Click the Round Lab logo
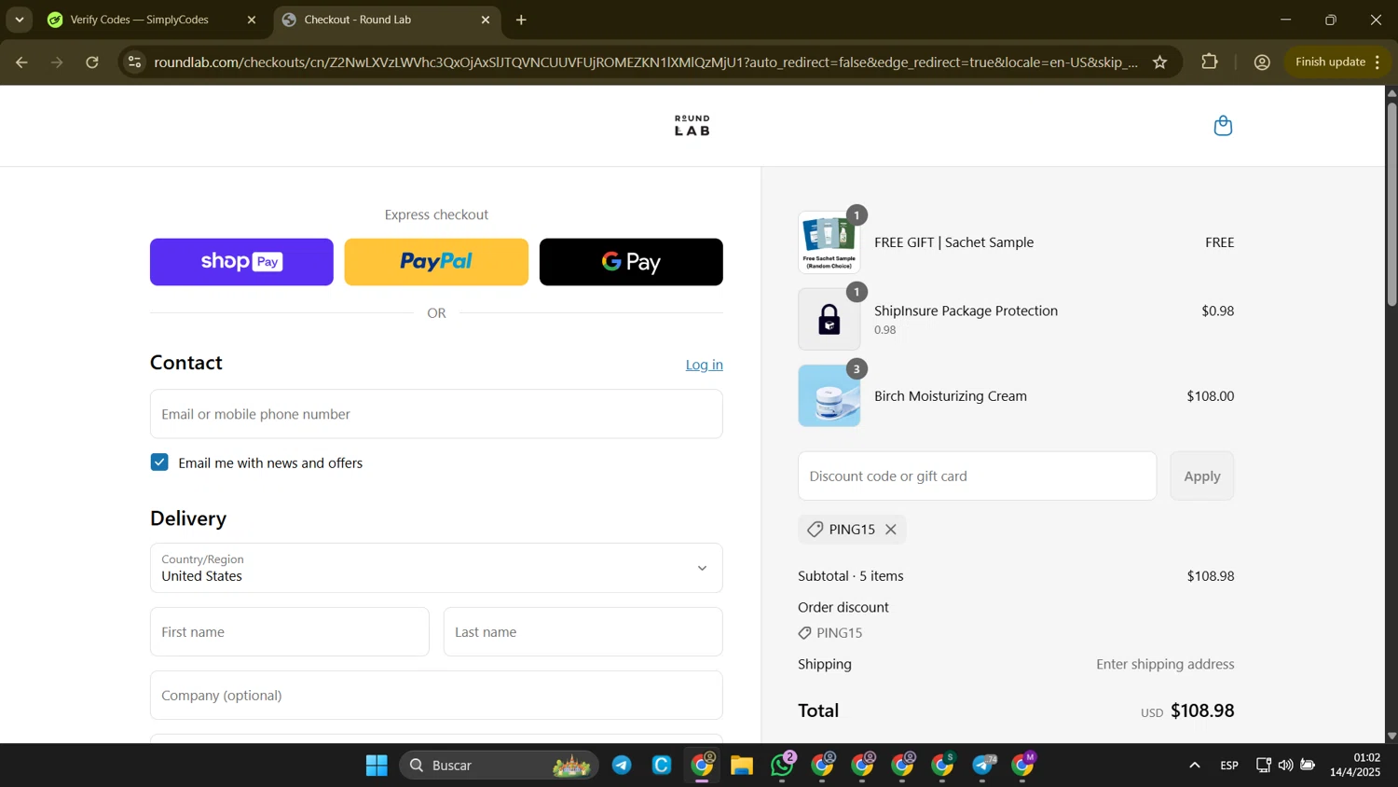The image size is (1398, 787). click(x=692, y=126)
